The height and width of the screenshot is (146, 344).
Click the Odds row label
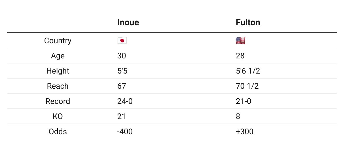[x=58, y=132]
